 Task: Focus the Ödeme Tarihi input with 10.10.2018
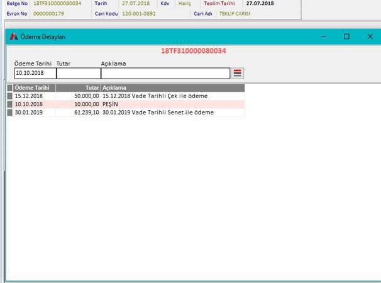click(x=35, y=73)
